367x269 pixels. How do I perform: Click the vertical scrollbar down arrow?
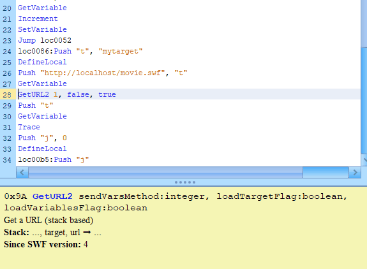(364, 161)
